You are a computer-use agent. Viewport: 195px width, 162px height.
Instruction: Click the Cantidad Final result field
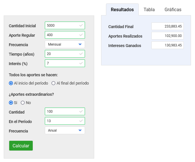[x=167, y=26]
